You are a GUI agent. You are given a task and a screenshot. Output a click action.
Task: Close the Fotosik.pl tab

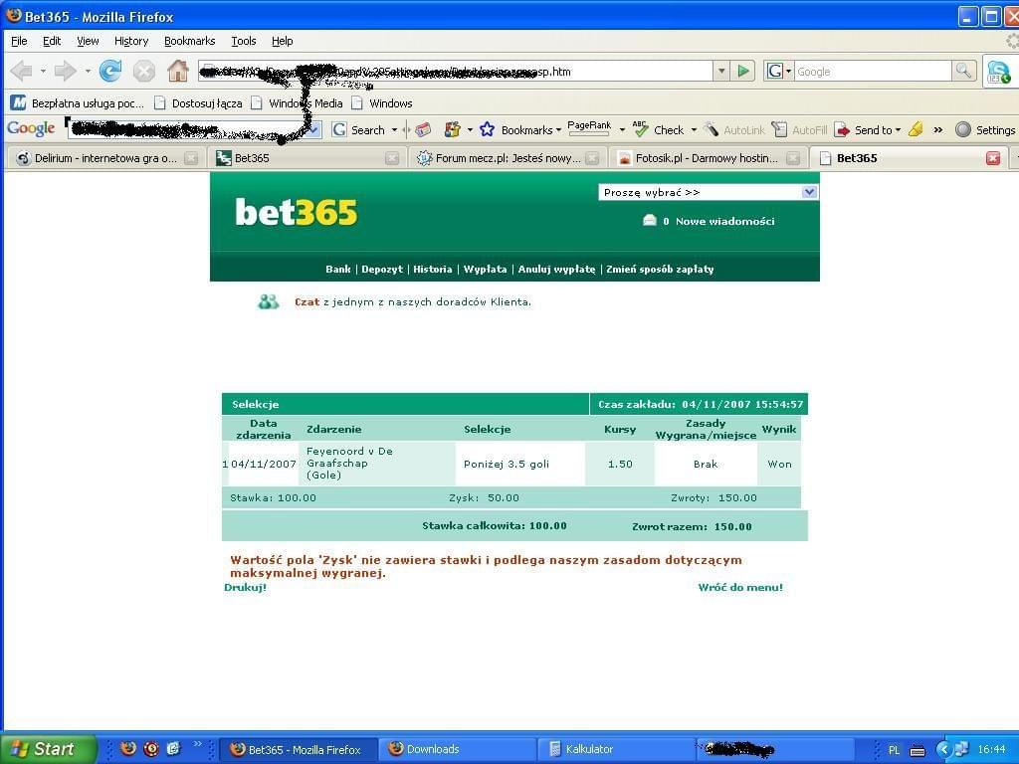793,158
